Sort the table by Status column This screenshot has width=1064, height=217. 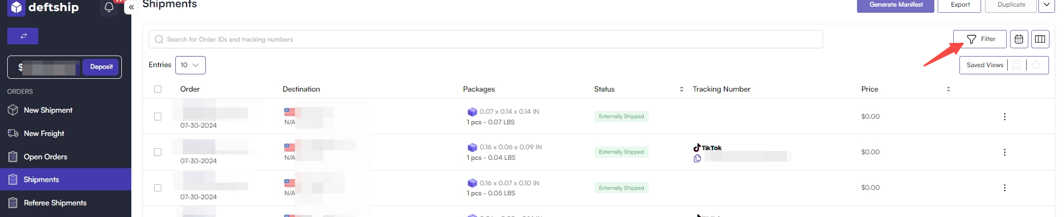coord(682,89)
